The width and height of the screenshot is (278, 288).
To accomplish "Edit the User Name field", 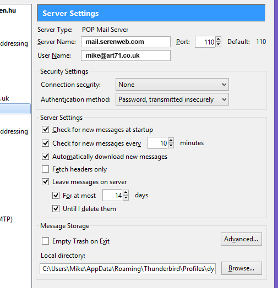I will click(x=126, y=56).
